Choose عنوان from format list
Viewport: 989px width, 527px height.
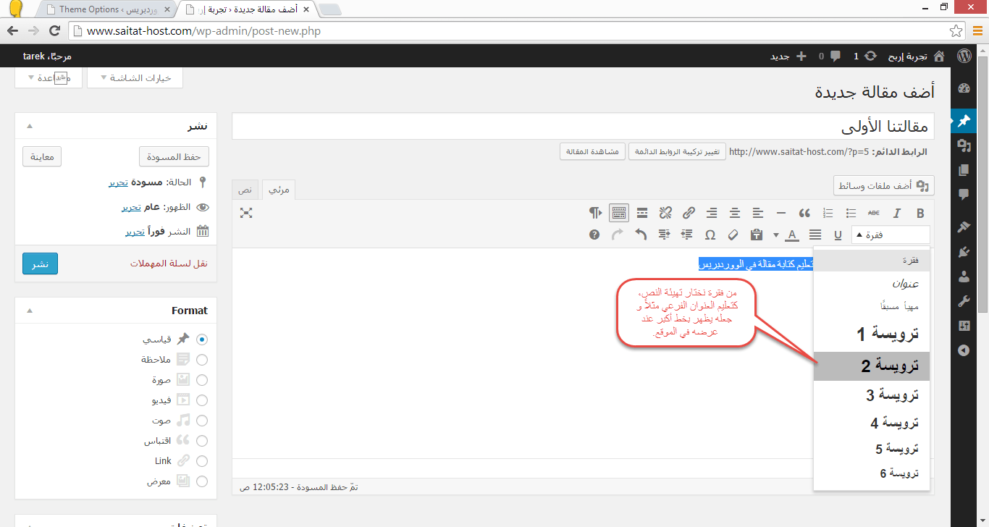872,284
